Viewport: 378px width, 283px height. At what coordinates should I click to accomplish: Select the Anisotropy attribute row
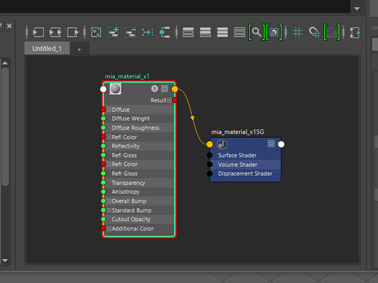pos(139,192)
